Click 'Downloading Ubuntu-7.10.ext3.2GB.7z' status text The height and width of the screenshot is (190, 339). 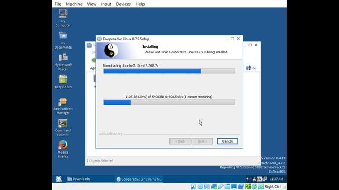click(x=131, y=65)
